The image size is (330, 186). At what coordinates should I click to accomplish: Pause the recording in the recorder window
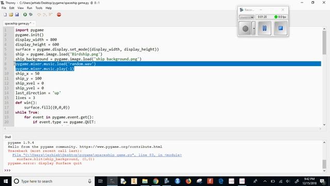point(265,28)
